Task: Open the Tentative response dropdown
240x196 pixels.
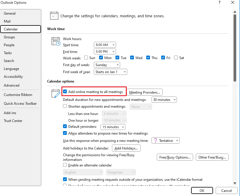Action: tap(166, 140)
